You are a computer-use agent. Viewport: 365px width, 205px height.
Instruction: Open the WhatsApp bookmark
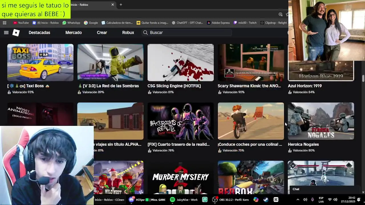71,23
